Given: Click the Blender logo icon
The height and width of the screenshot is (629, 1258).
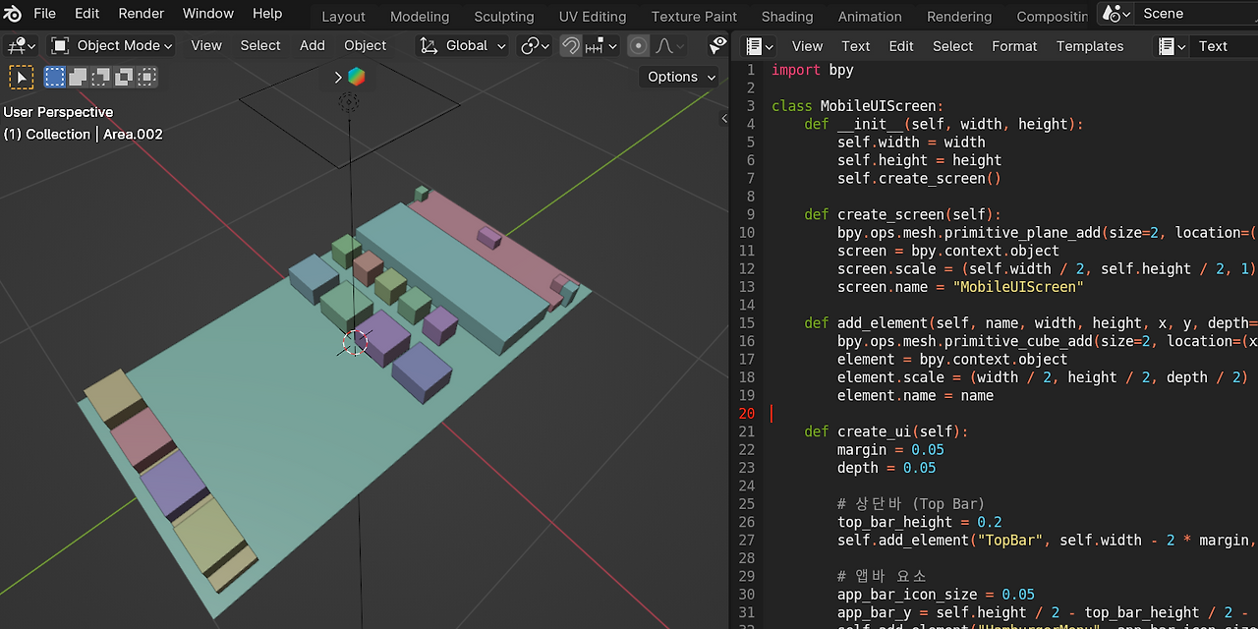Looking at the screenshot, I should (14, 14).
